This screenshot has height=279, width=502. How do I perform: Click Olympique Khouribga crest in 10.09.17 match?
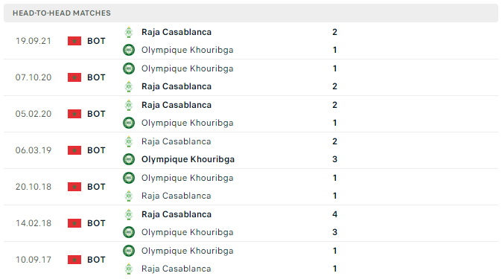(x=129, y=251)
